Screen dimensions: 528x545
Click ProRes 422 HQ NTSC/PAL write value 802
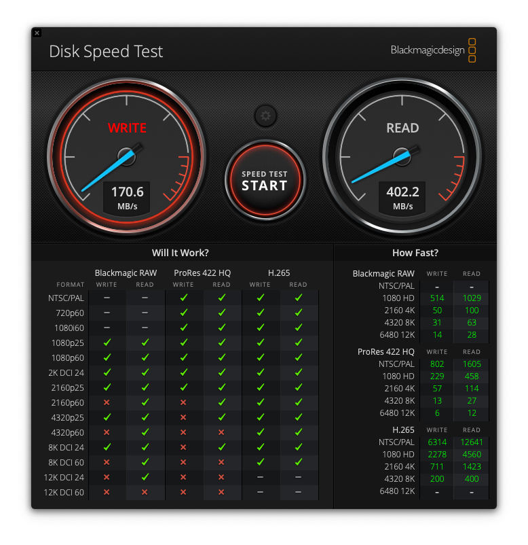coord(437,364)
